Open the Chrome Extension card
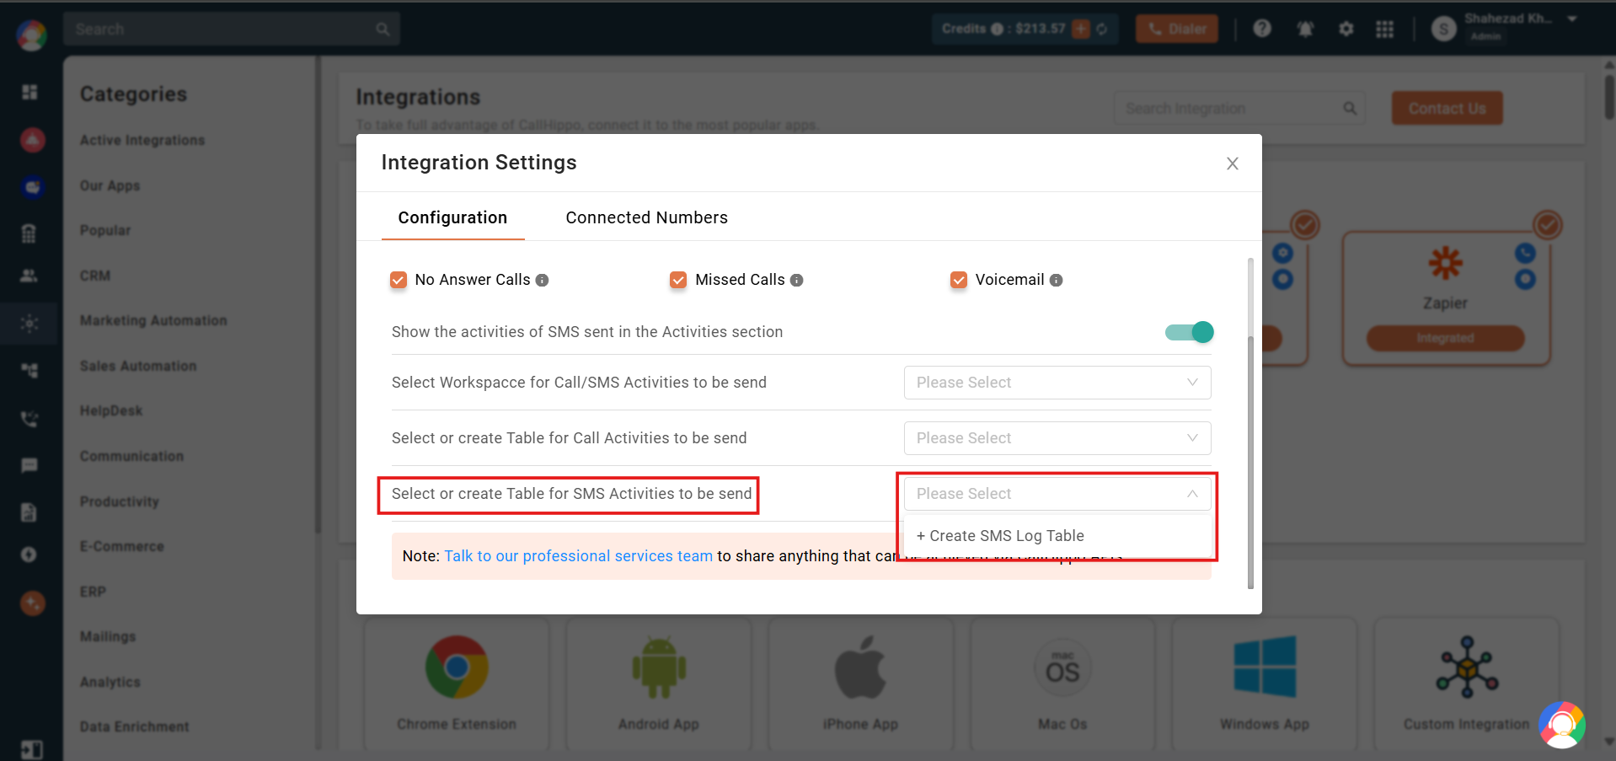1616x761 pixels. (x=457, y=684)
